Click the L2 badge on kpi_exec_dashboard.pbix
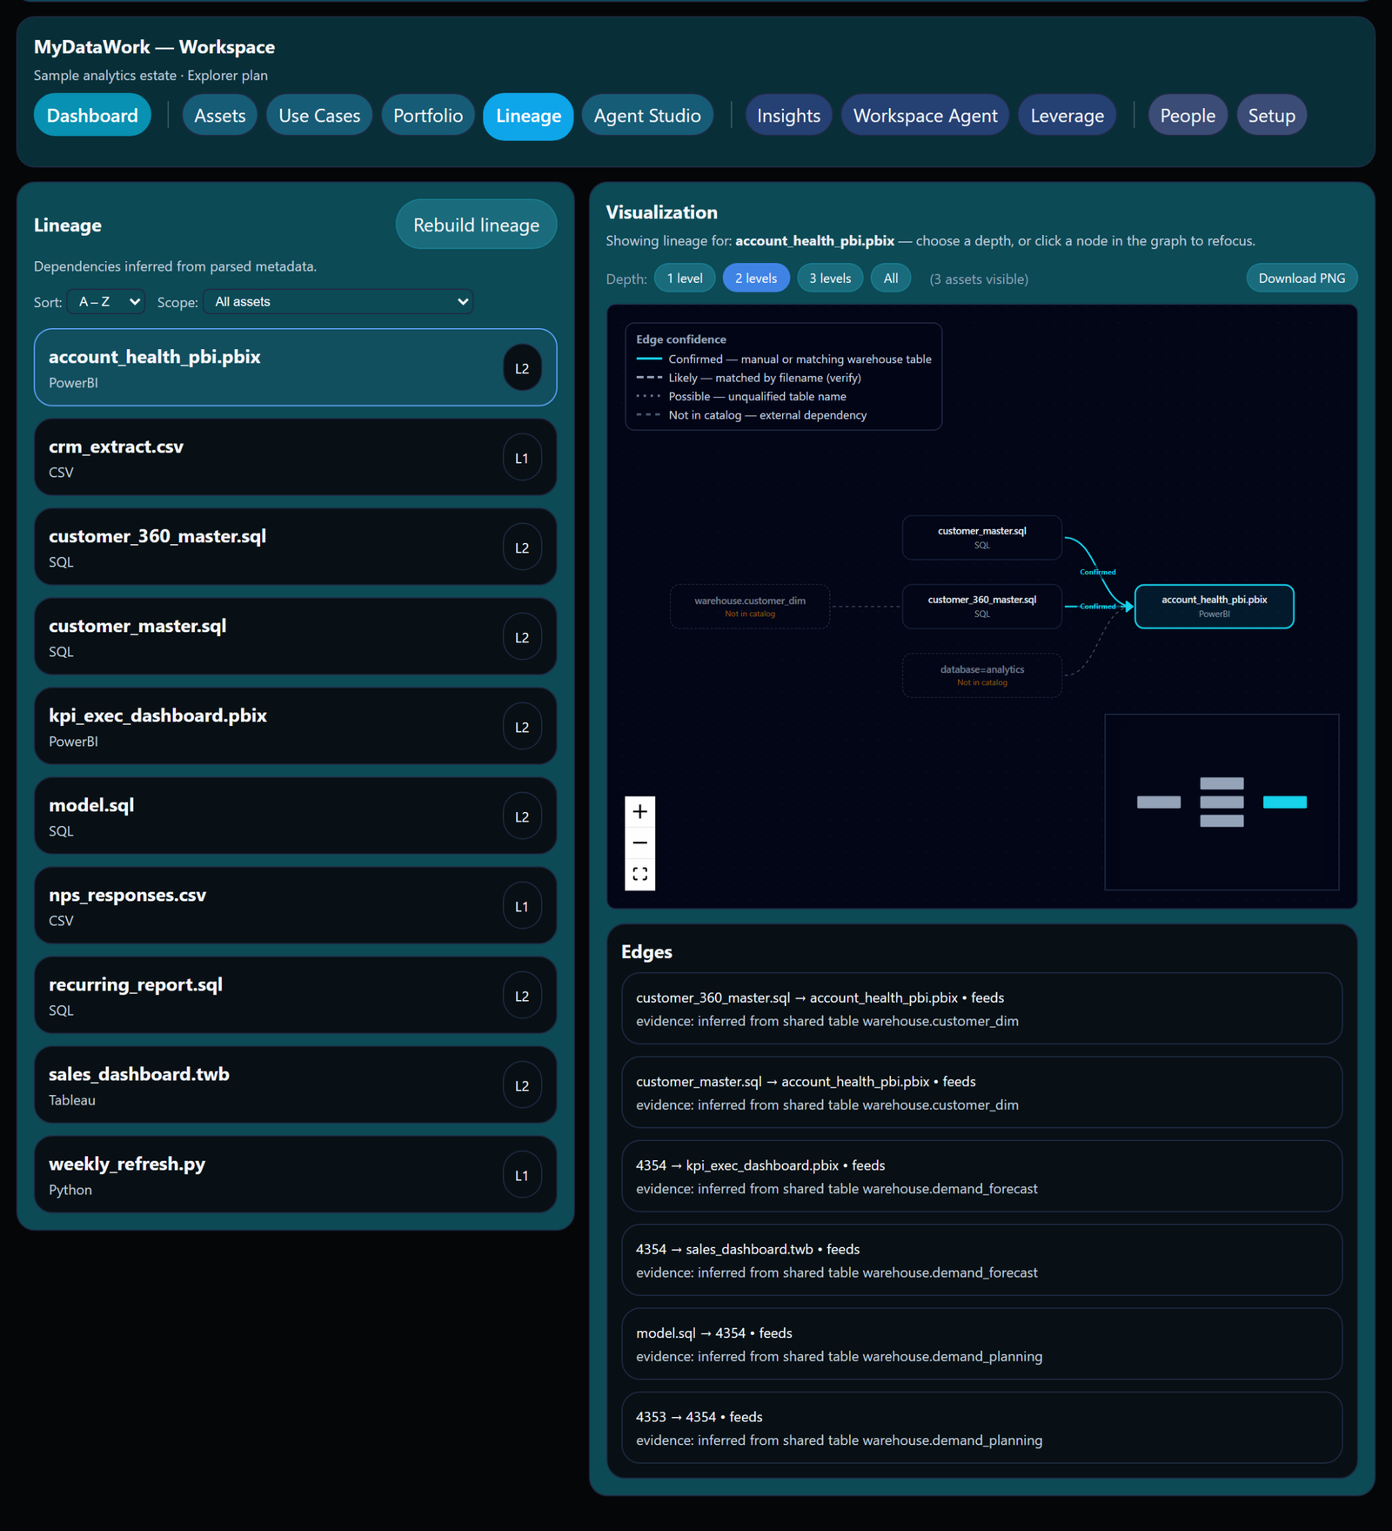 (522, 727)
